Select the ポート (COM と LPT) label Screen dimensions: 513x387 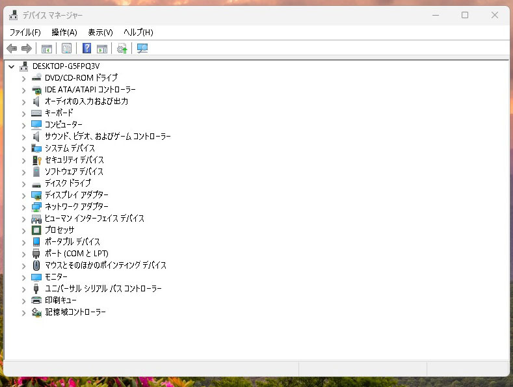click(x=76, y=254)
